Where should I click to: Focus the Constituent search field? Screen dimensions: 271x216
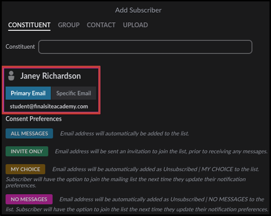click(x=145, y=47)
